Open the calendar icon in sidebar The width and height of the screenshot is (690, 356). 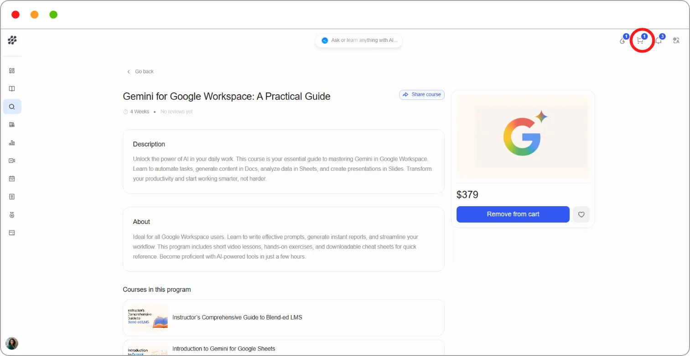click(x=12, y=178)
